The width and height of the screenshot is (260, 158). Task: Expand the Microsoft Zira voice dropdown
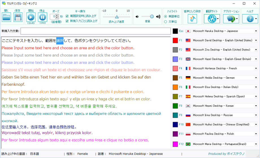click(256, 50)
